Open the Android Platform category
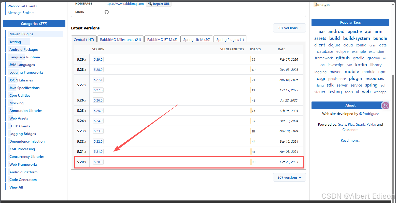 (x=23, y=172)
